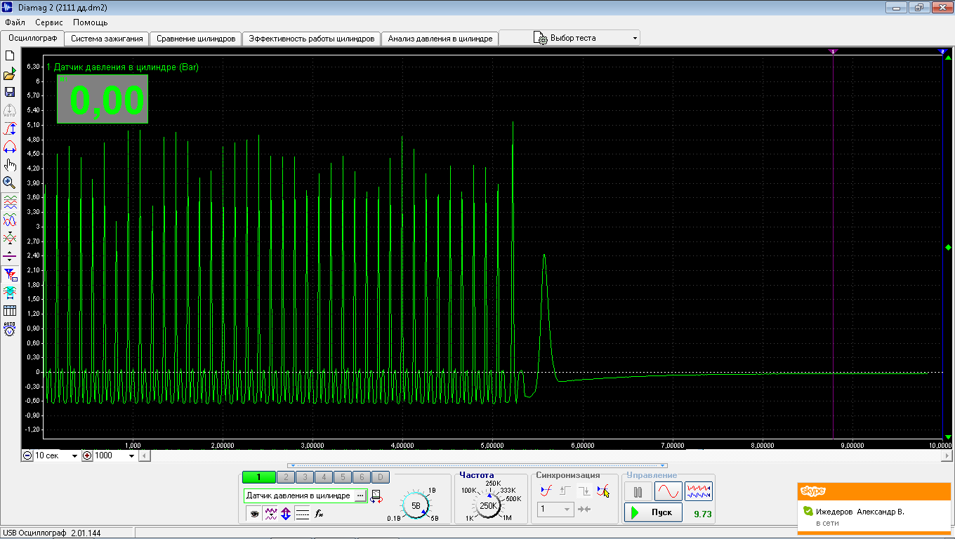Screen dimensions: 955x539
Task: Switch to Система зажигания tab
Action: 107,39
